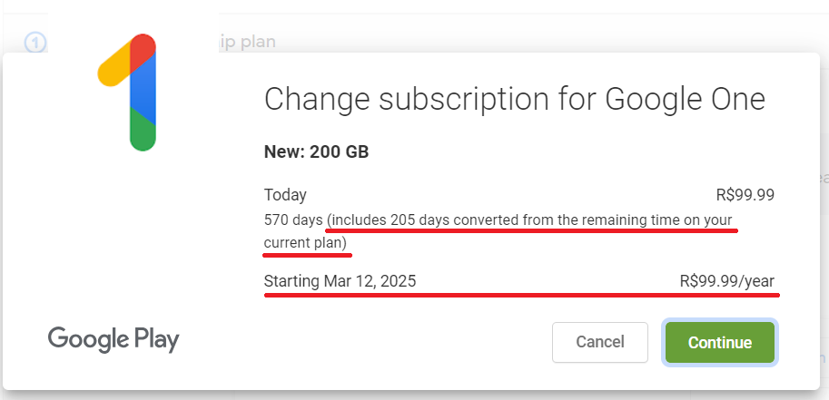
Task: Click the 'Change subscription for Google One' heading
Action: pyautogui.click(x=514, y=99)
